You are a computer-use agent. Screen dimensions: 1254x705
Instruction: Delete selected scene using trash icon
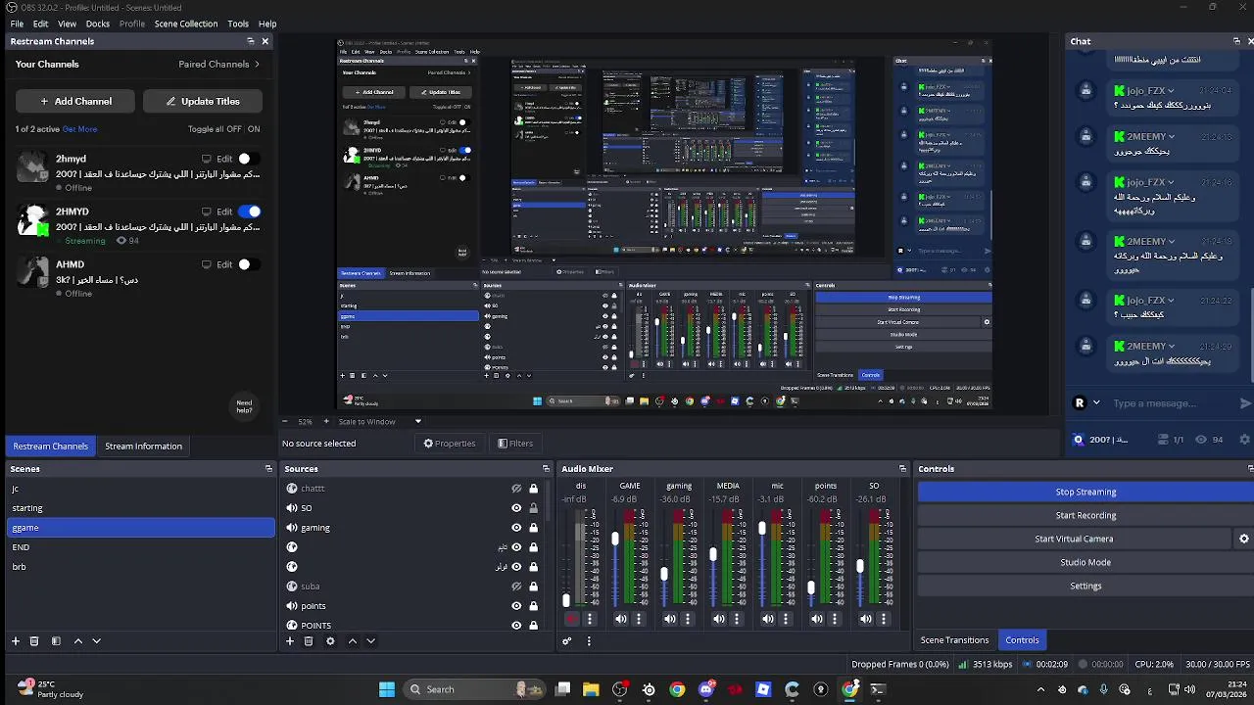[34, 641]
